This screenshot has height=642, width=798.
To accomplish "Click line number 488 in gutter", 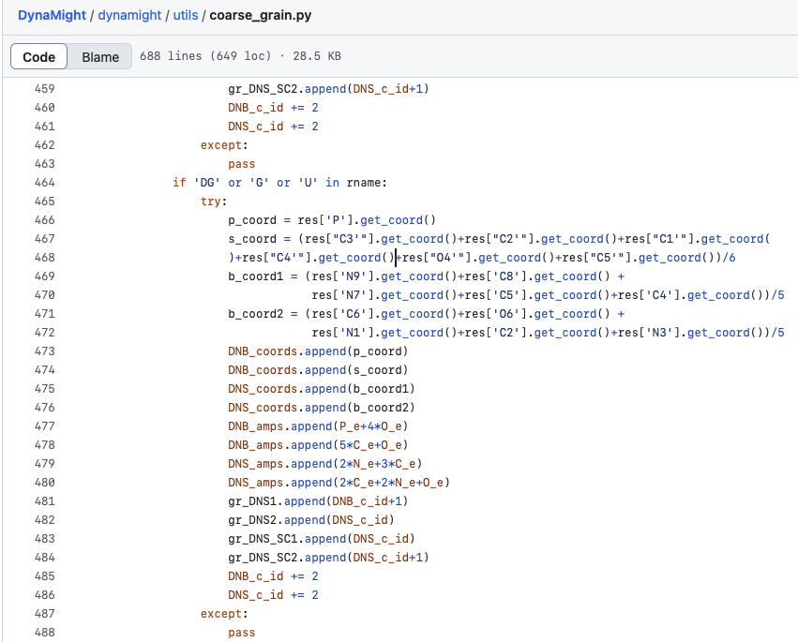I will (44, 633).
